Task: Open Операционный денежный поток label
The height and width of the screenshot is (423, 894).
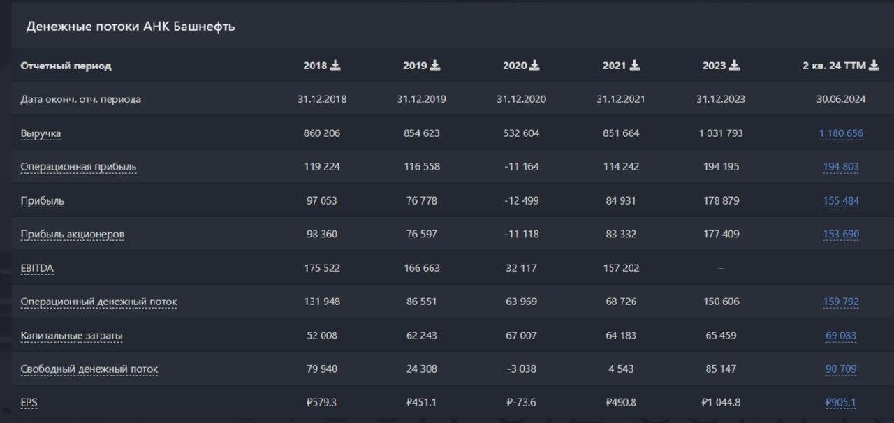Action: 98,302
